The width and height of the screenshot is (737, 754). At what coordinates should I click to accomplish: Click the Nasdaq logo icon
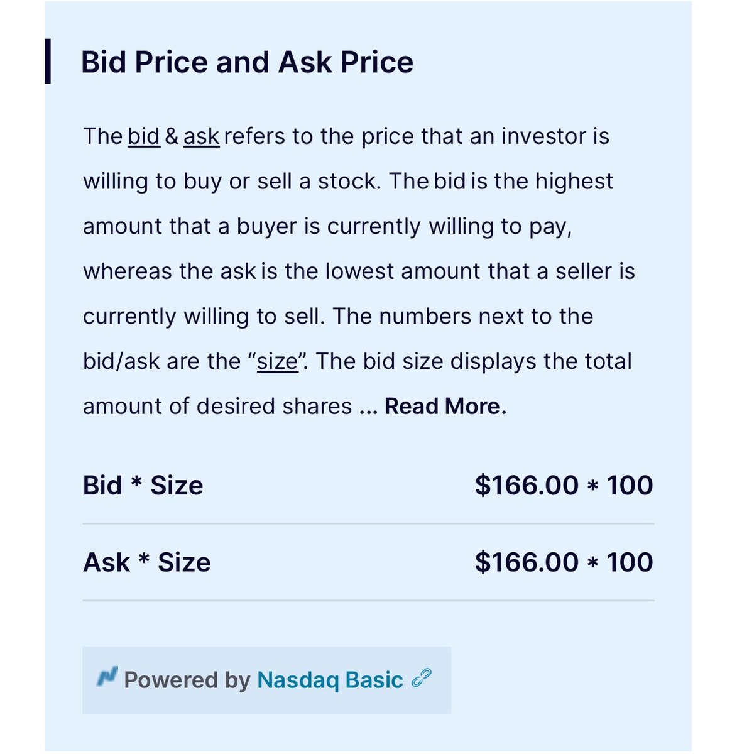(x=107, y=677)
